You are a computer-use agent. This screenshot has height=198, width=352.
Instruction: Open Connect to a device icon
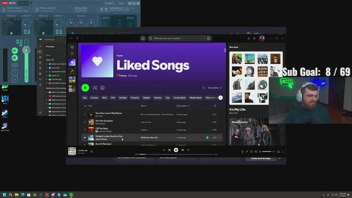coord(255,152)
